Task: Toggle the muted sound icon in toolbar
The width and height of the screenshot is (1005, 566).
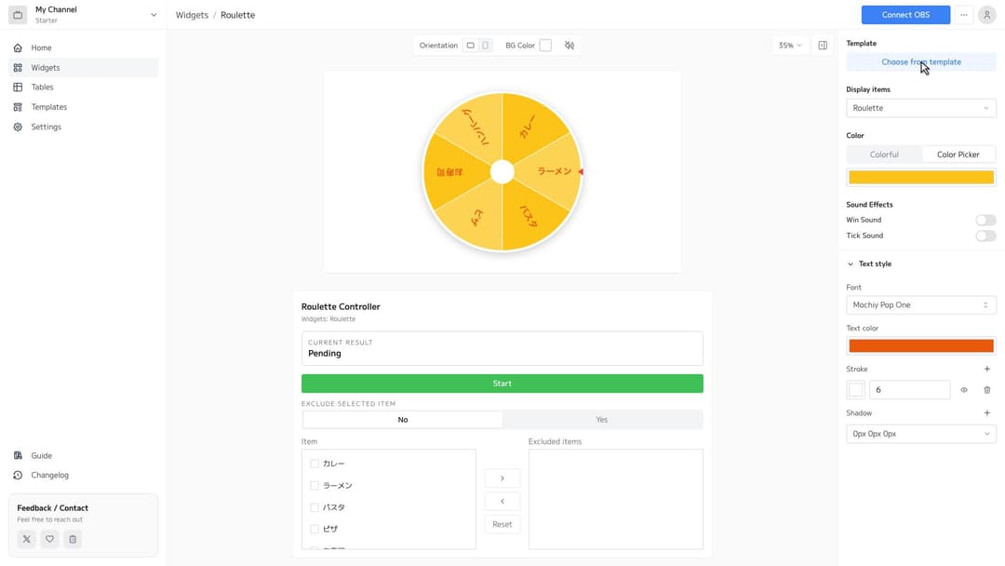Action: (x=569, y=46)
